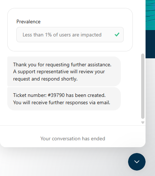Click 'A support representative will review your' line
The image size is (155, 176).
(x=59, y=72)
